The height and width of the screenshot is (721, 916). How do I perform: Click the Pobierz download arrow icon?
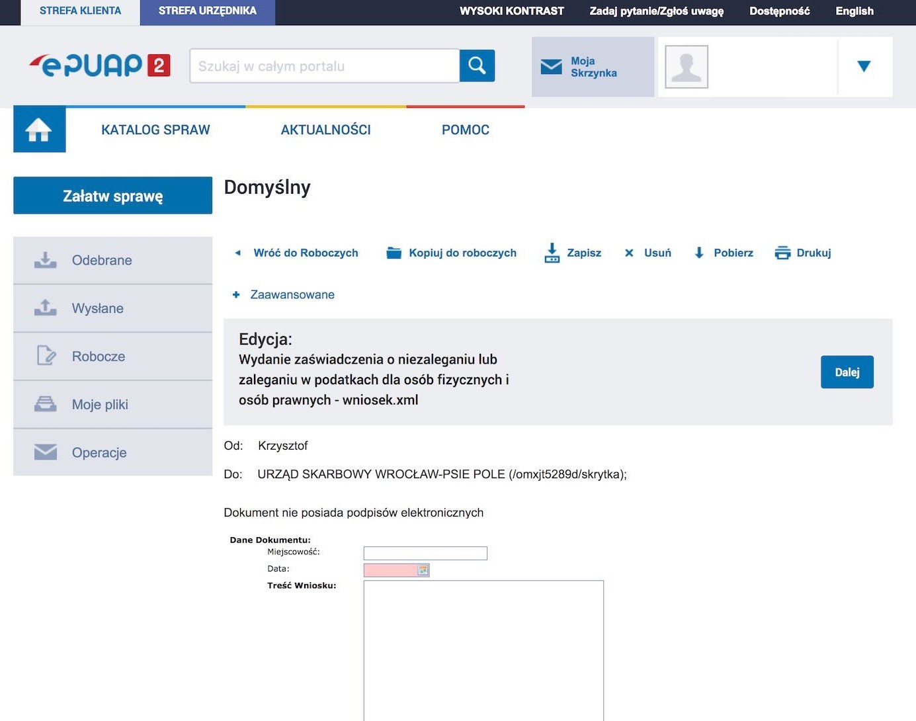[x=699, y=253]
